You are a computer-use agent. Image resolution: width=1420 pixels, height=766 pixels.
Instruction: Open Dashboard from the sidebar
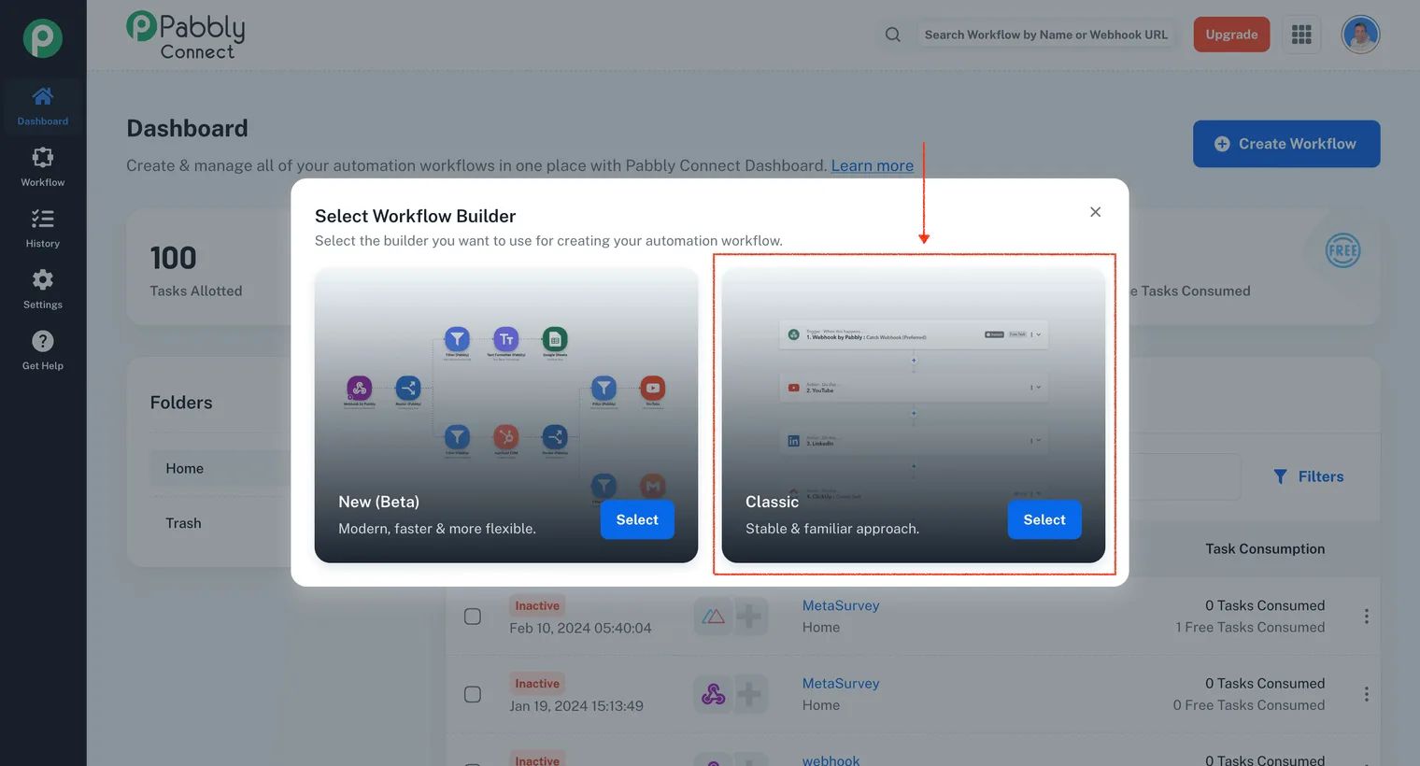tap(43, 106)
